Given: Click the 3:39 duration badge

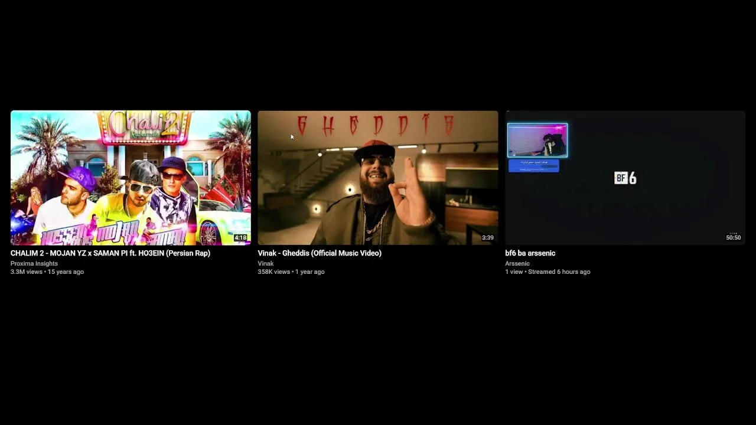Looking at the screenshot, I should pos(487,238).
